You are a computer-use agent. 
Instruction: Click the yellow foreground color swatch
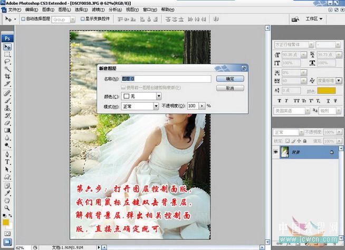click(6, 222)
